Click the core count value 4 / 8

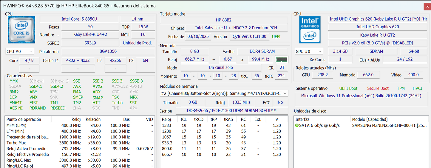click(x=29, y=60)
